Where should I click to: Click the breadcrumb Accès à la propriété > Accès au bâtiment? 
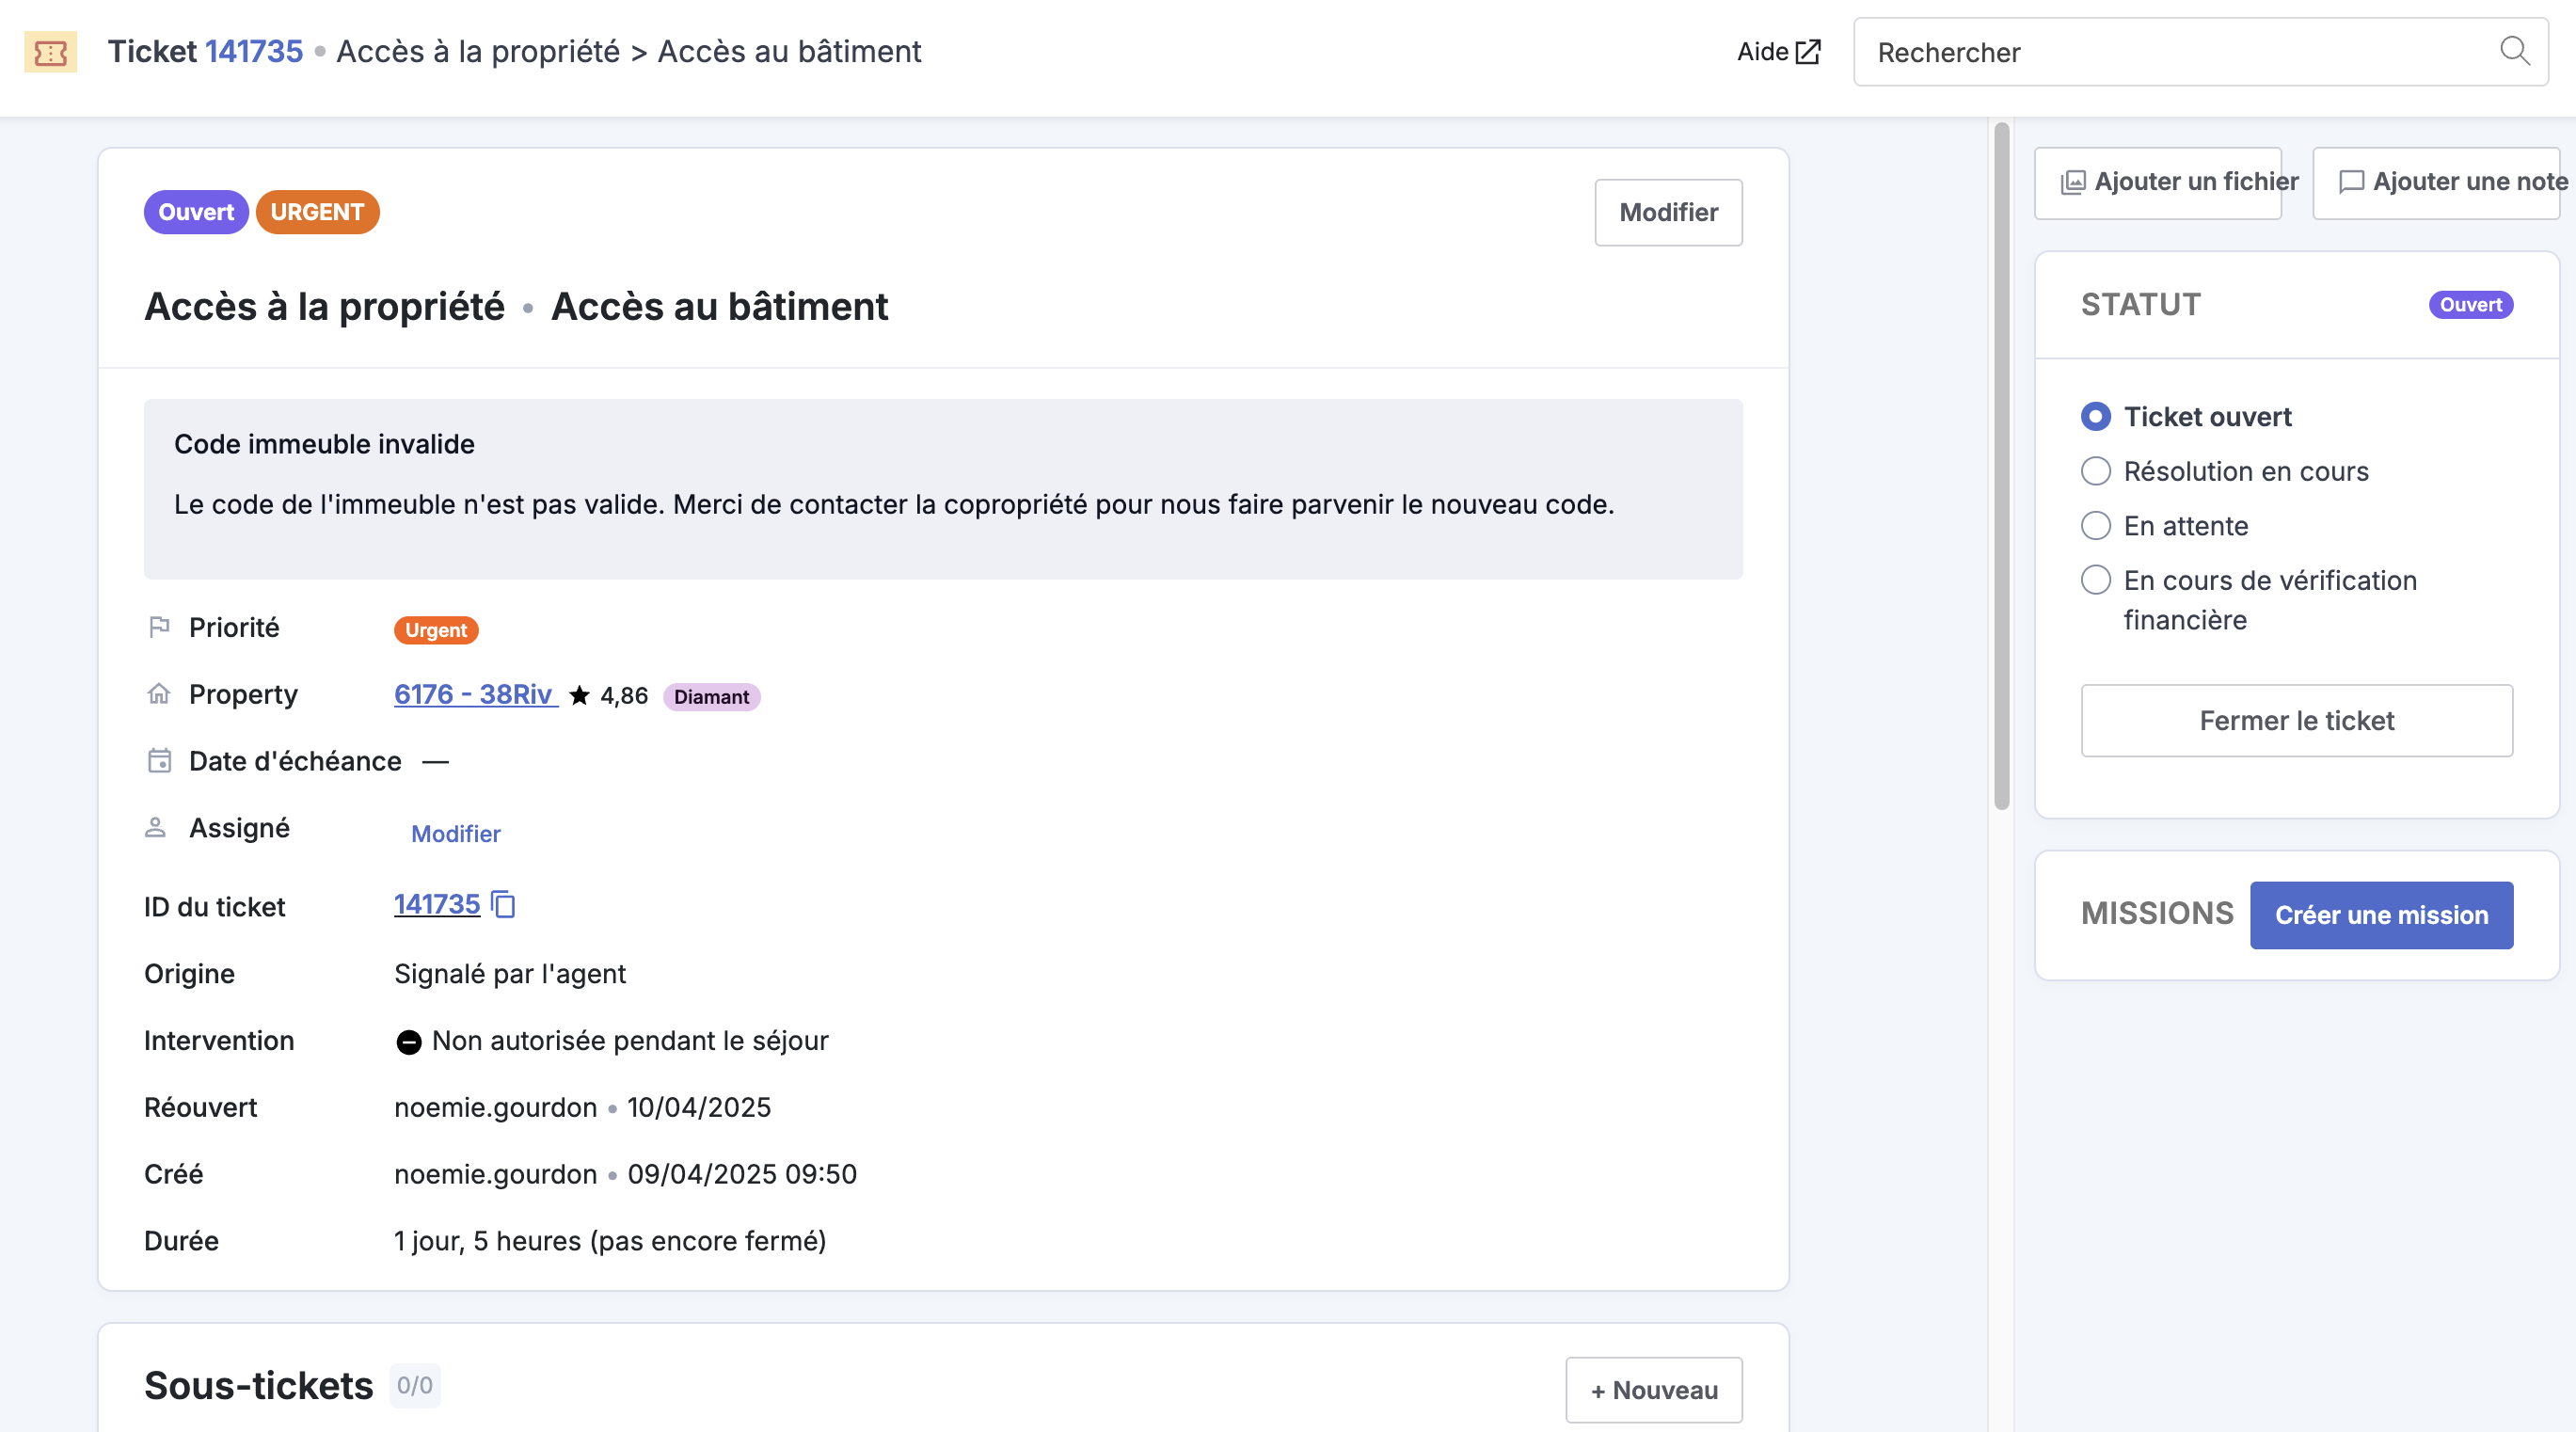629,51
